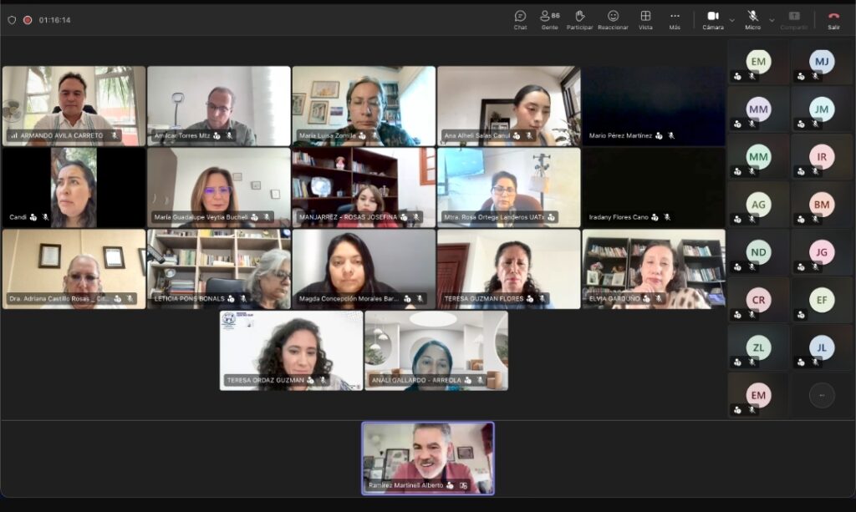Click the BM participant avatar
This screenshot has height=512, width=856.
tap(822, 205)
